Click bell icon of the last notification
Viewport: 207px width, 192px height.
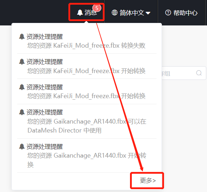pos(22,147)
